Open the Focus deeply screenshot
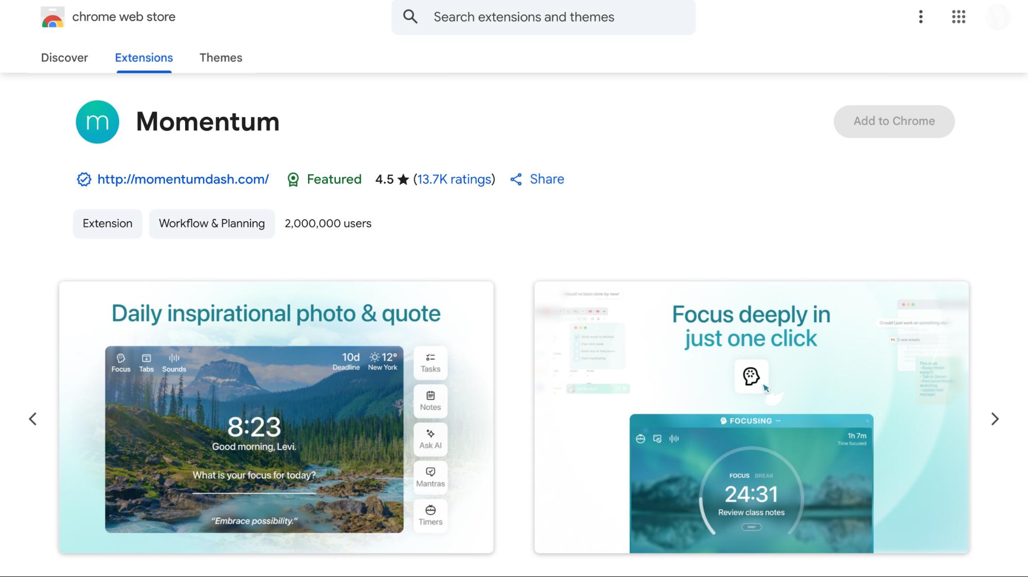The height and width of the screenshot is (577, 1028). click(751, 417)
